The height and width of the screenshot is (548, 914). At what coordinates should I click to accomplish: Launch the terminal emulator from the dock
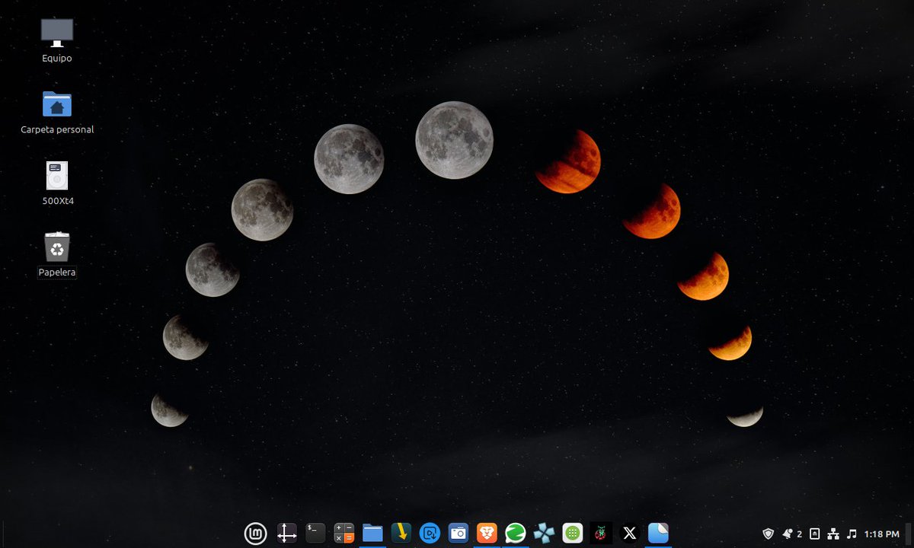315,533
